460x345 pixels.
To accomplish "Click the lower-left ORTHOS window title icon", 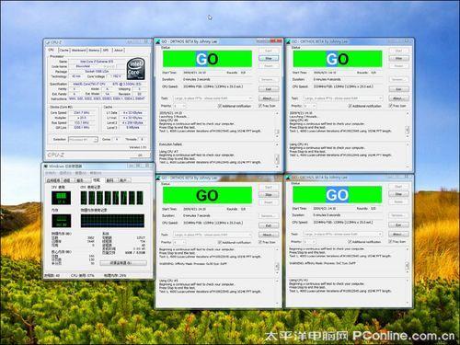I will coord(158,178).
